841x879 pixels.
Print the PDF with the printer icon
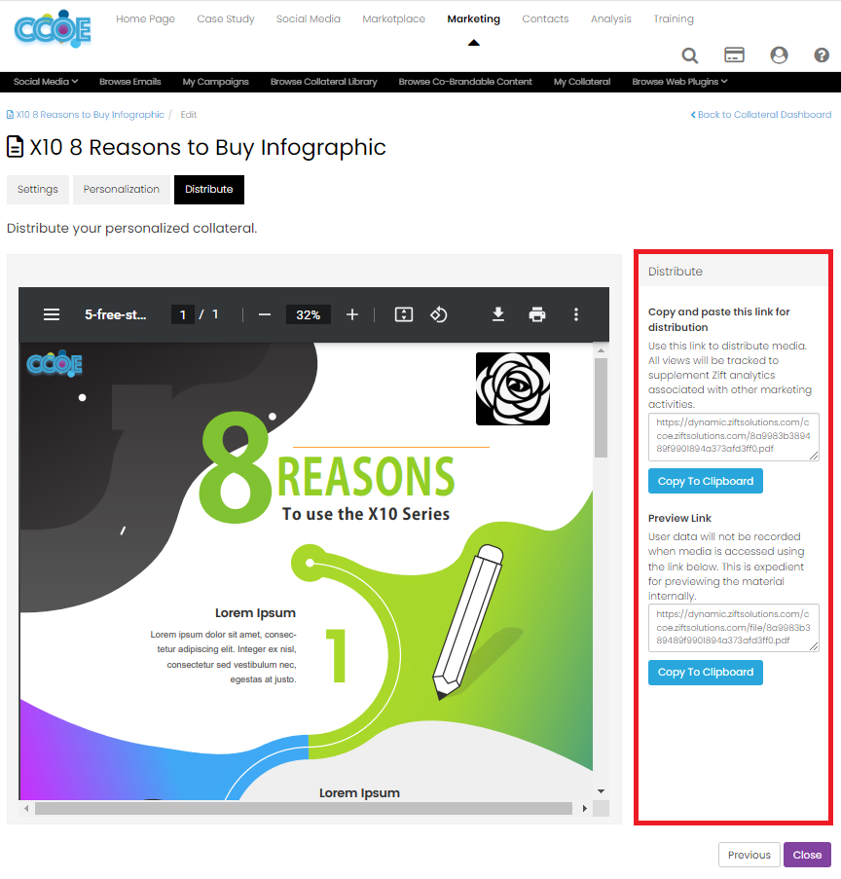(537, 314)
